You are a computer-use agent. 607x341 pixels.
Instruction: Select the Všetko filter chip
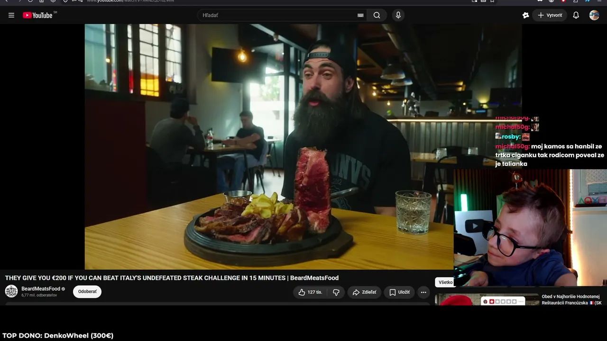(x=445, y=282)
